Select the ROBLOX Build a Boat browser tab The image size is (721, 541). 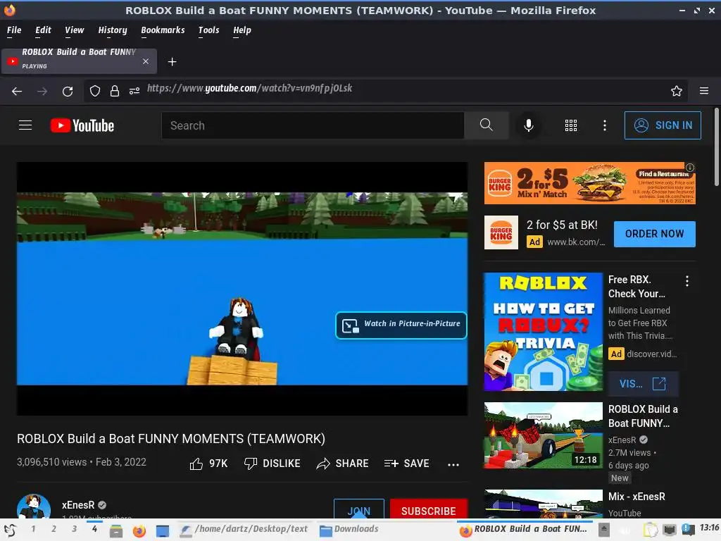coord(79,61)
